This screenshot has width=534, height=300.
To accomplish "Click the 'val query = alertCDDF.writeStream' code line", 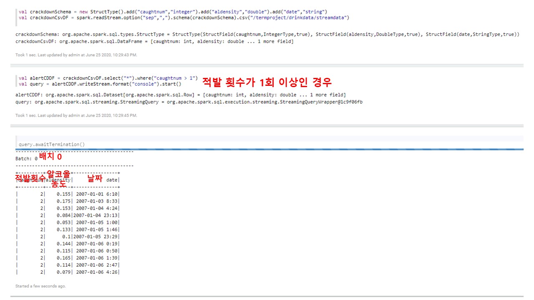I will [x=100, y=84].
